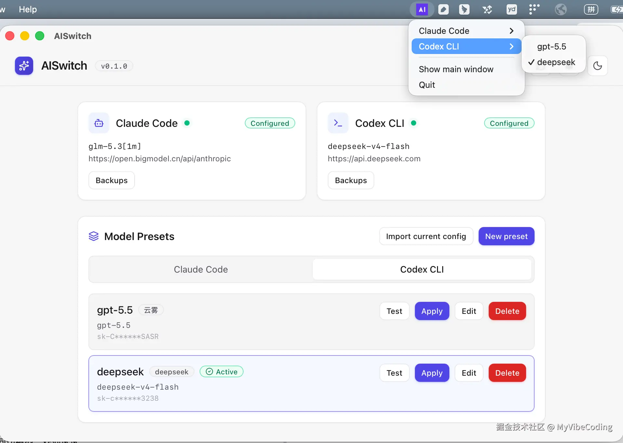Expand the Claude Code submenu in the tray menu
The width and height of the screenshot is (623, 443).
467,31
